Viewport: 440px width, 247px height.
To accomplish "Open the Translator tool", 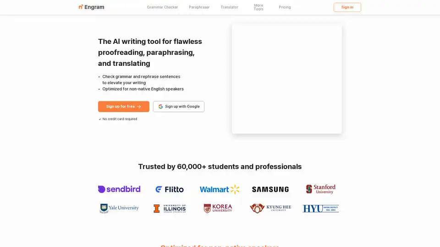I will point(229,7).
